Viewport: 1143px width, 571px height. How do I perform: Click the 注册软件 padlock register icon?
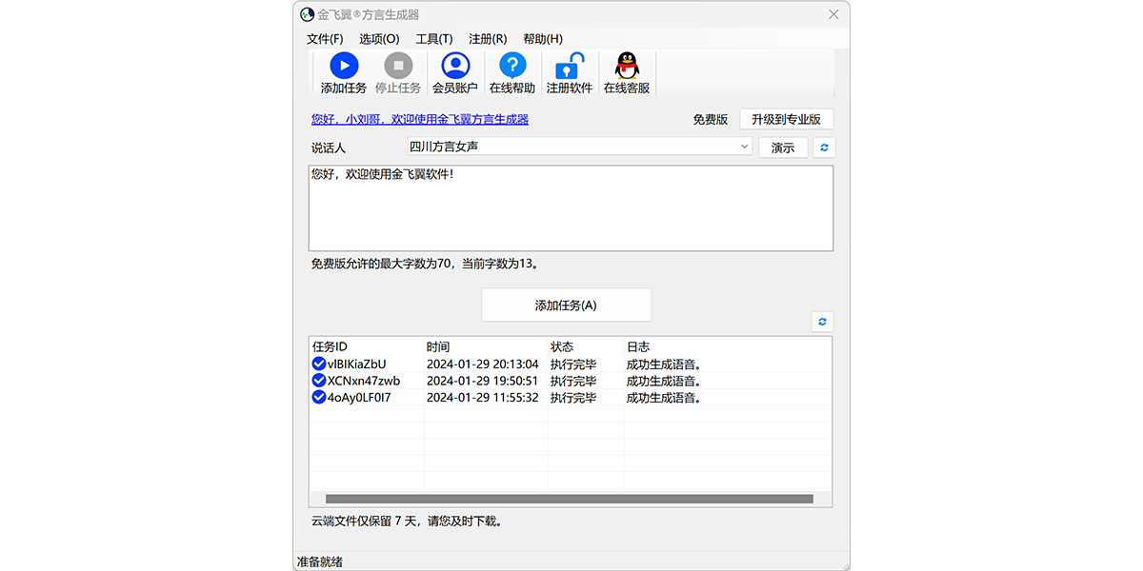pos(570,66)
